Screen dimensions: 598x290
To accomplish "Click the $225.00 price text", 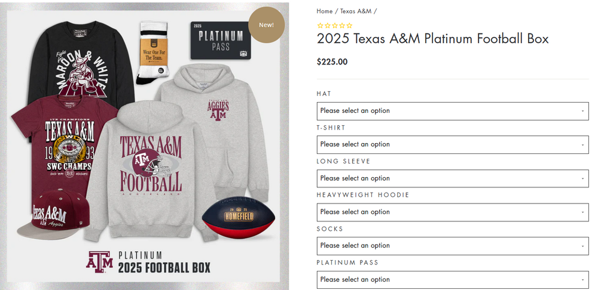I will point(332,61).
